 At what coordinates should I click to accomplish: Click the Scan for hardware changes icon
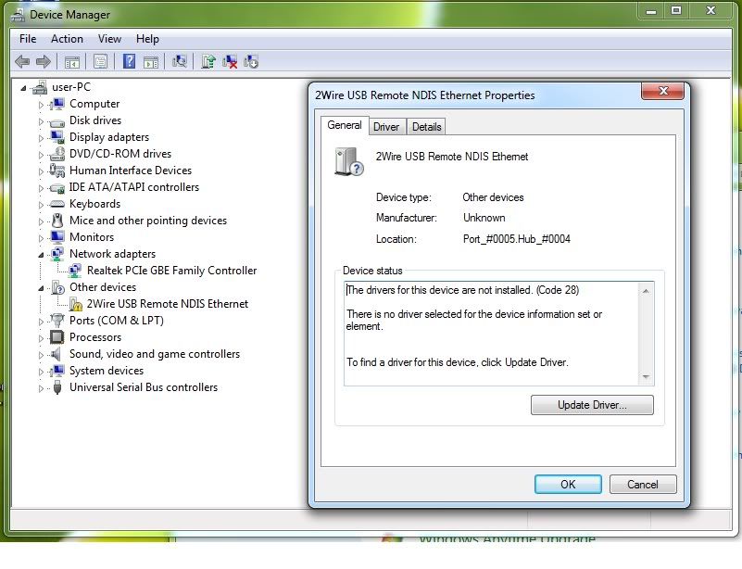click(x=180, y=61)
